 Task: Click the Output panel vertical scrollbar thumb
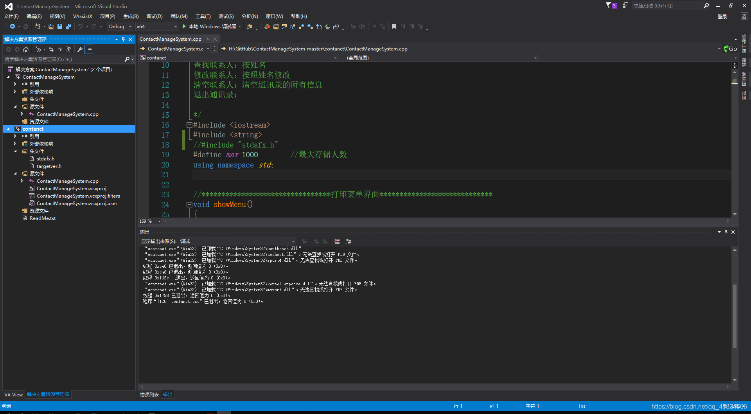click(735, 316)
